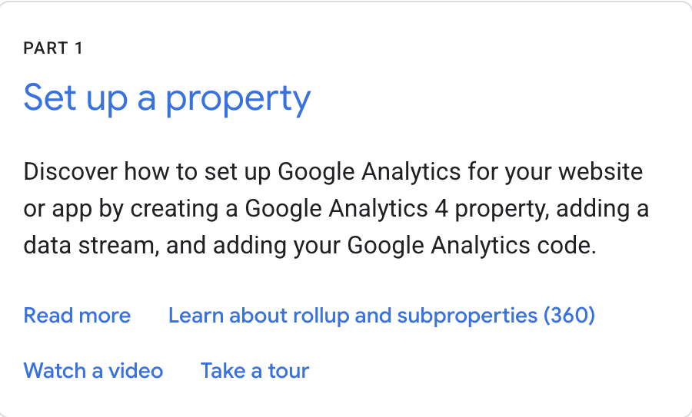Click "(360)" in the rollup link
692x417 pixels.
569,316
